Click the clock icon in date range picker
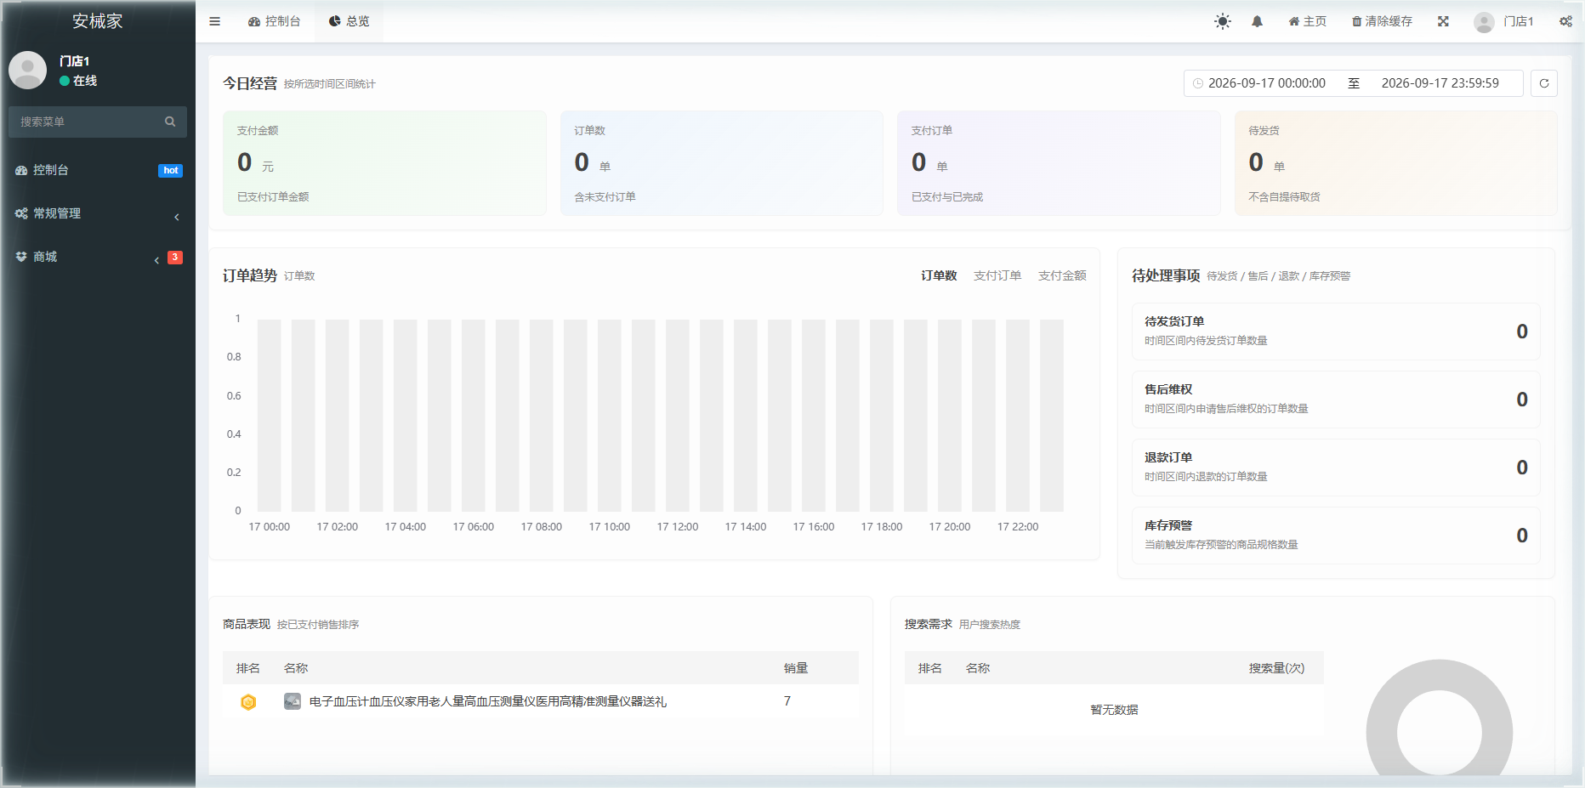This screenshot has height=788, width=1585. pyautogui.click(x=1198, y=83)
